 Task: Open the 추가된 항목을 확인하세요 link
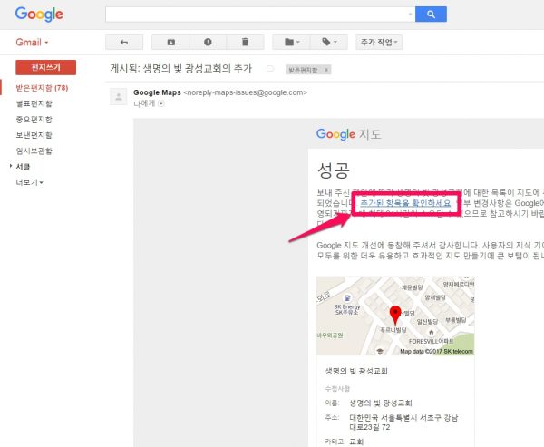[x=405, y=203]
